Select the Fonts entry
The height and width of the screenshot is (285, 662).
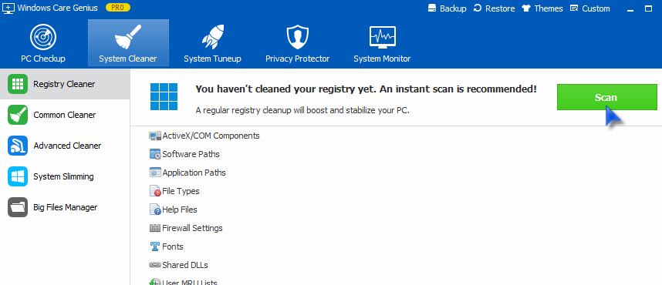[167, 246]
